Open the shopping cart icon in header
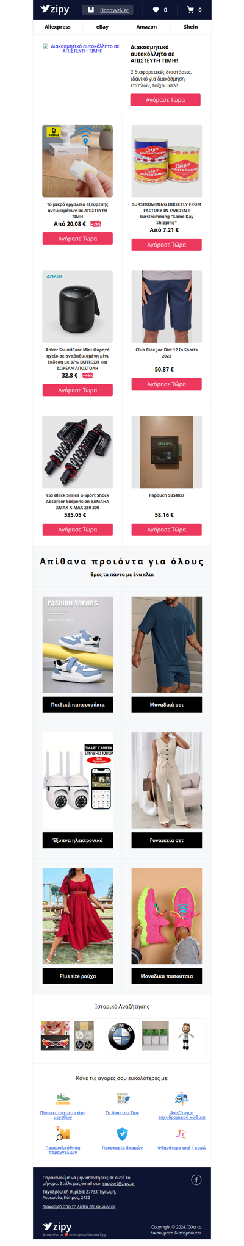The height and width of the screenshot is (1246, 244). pyautogui.click(x=190, y=10)
